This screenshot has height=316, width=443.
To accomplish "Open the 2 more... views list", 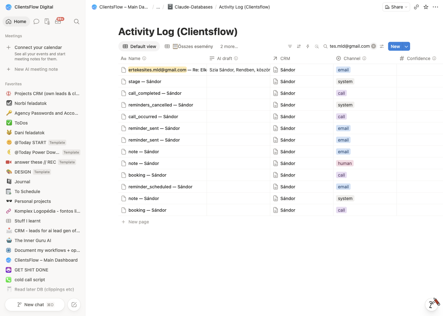I will click(x=229, y=46).
